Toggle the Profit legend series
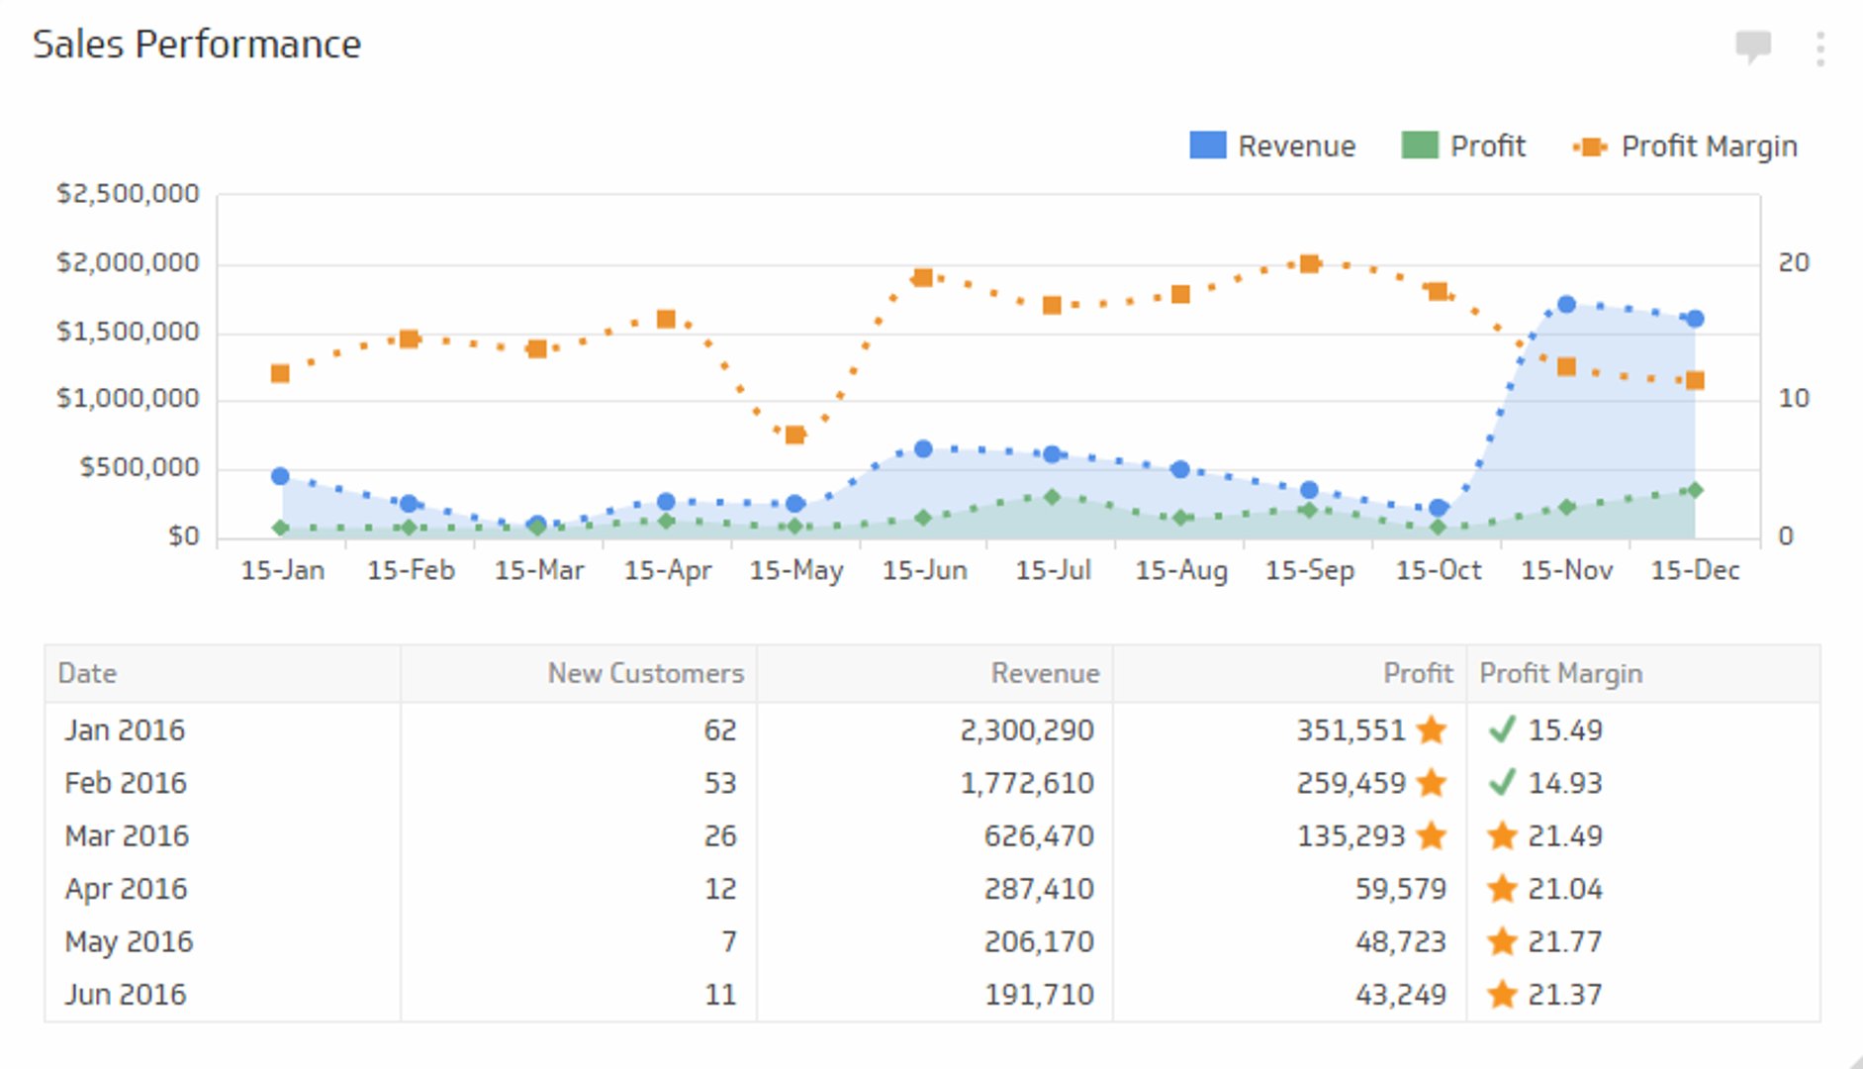Viewport: 1863px width, 1069px height. 1463,146
